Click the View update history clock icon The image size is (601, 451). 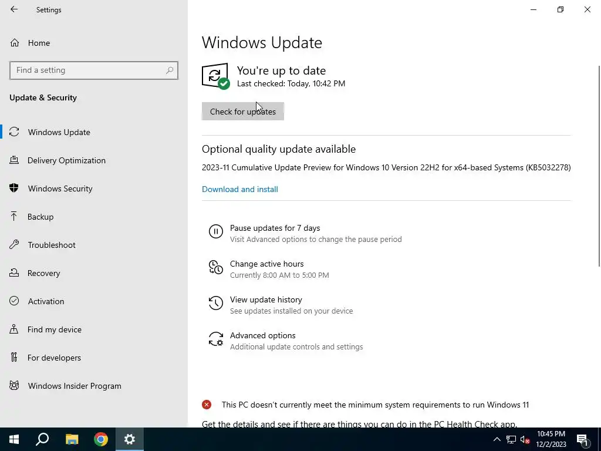pyautogui.click(x=216, y=303)
